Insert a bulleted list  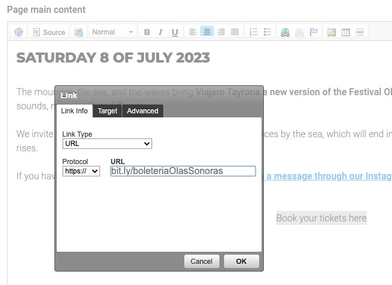[x=267, y=32]
